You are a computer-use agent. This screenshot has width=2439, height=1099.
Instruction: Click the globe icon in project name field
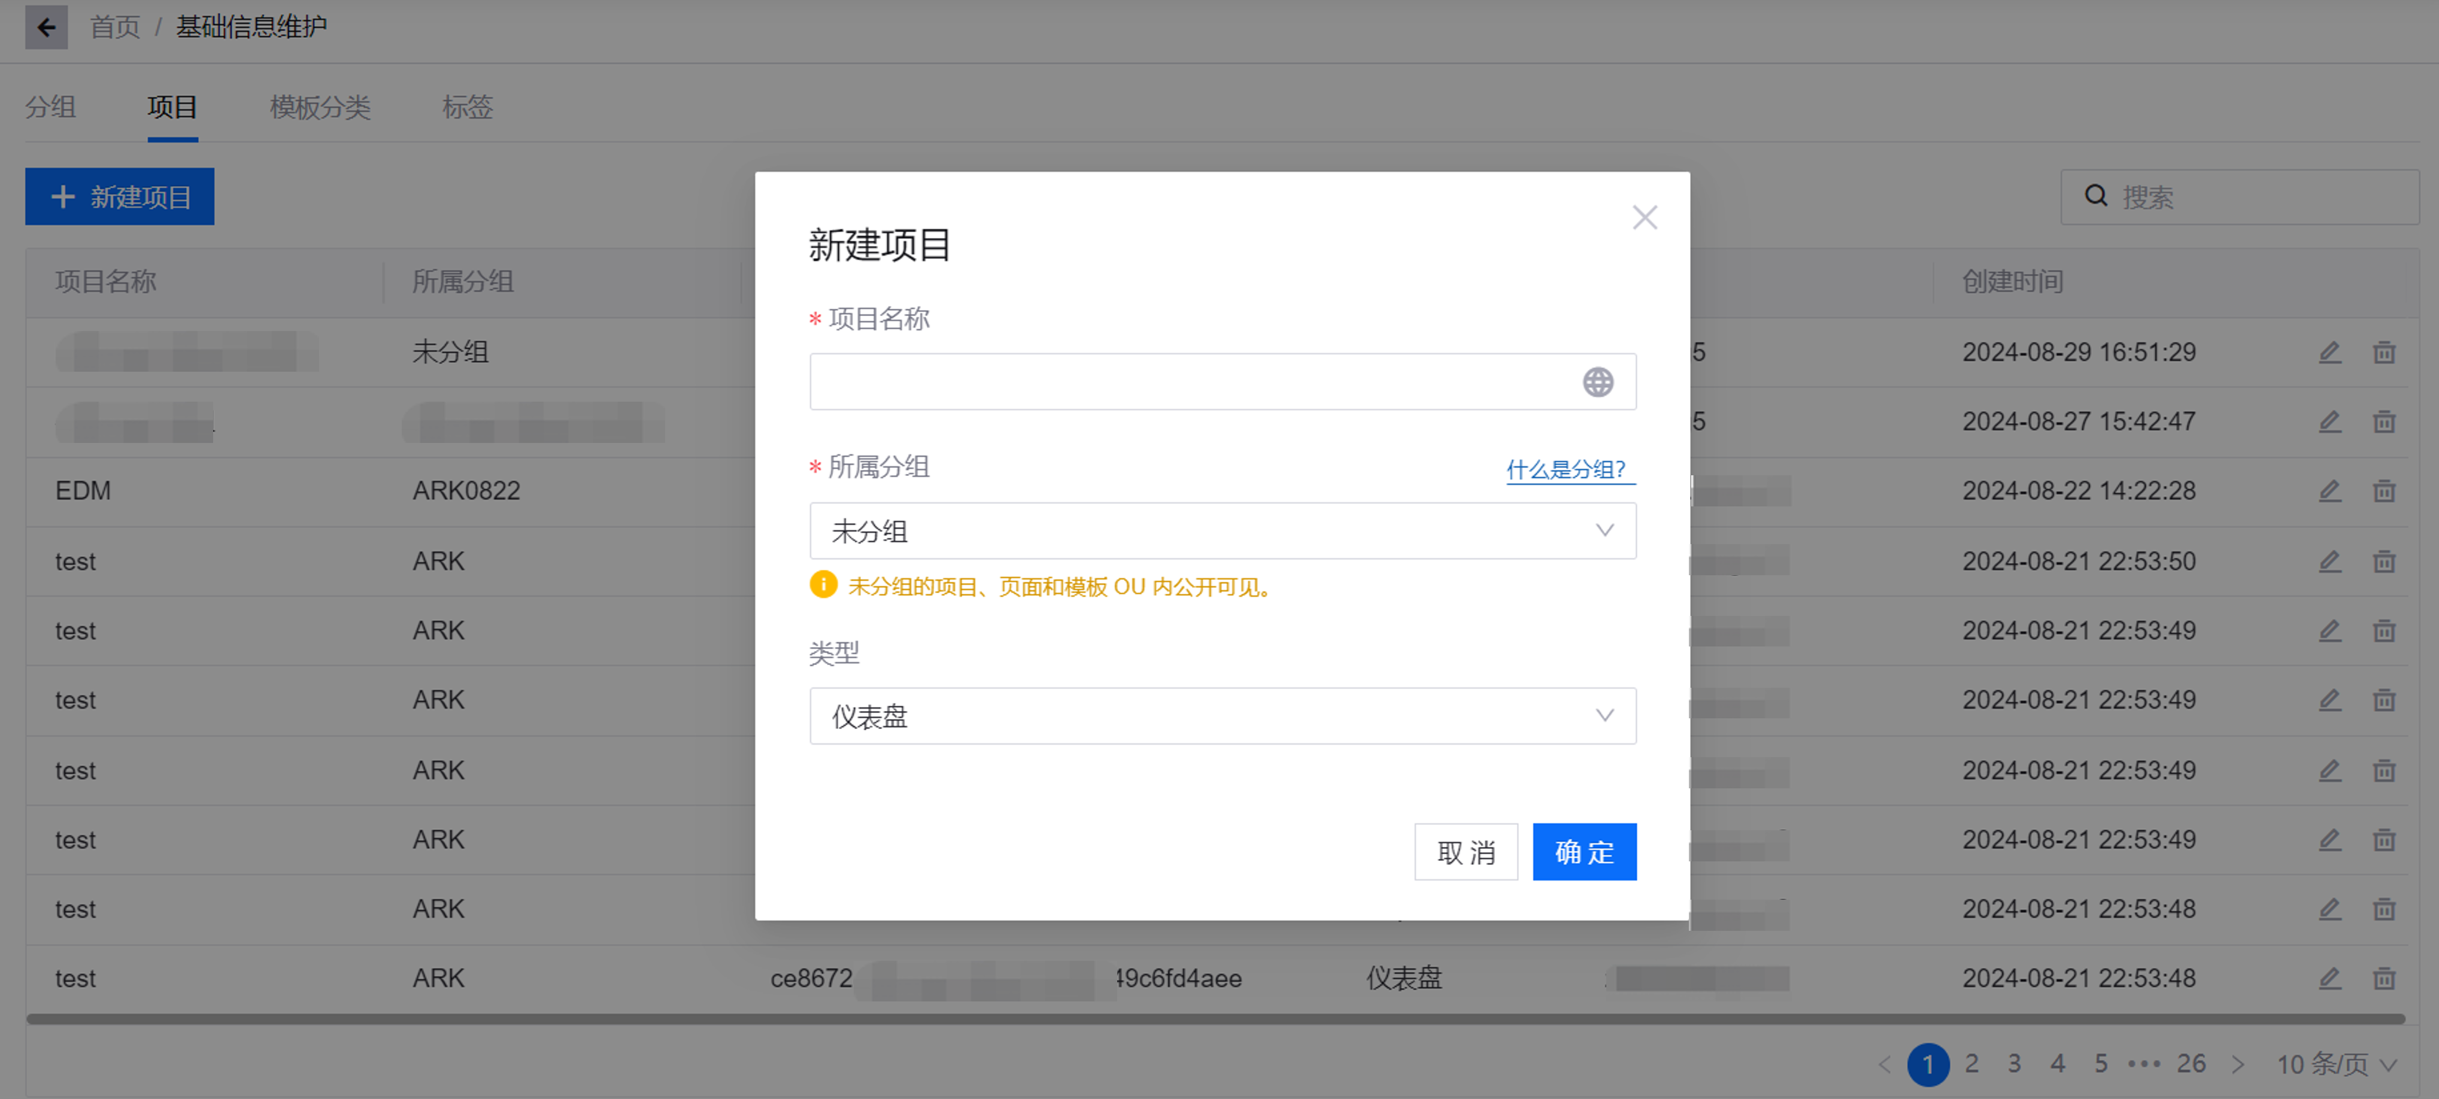tap(1597, 382)
